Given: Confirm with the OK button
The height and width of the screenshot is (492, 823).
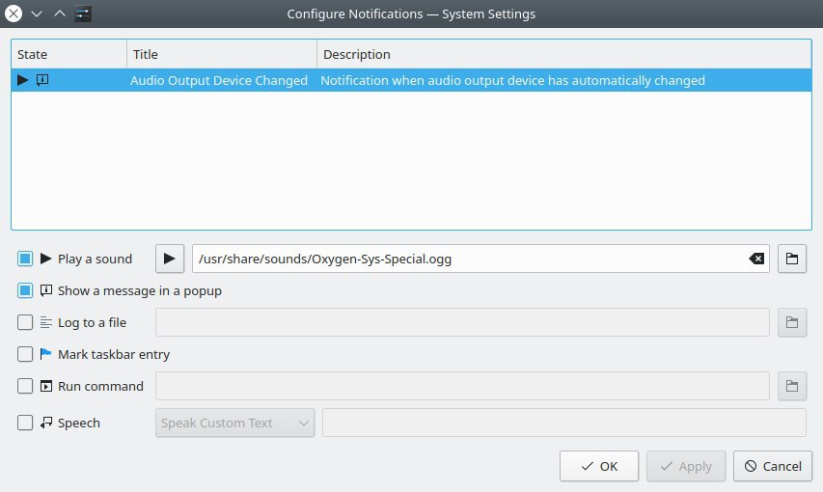Looking at the screenshot, I should point(599,466).
